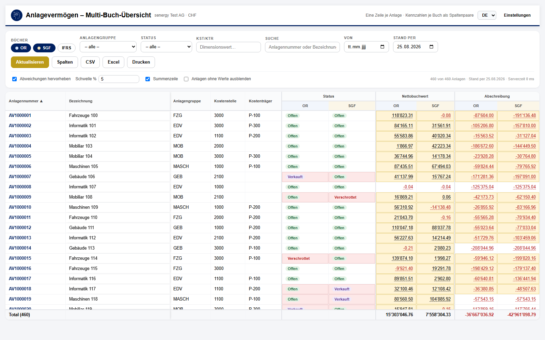The width and height of the screenshot is (545, 340).
Task: Uncheck Abweichungen hervorheben checkbox
Action: click(15, 79)
